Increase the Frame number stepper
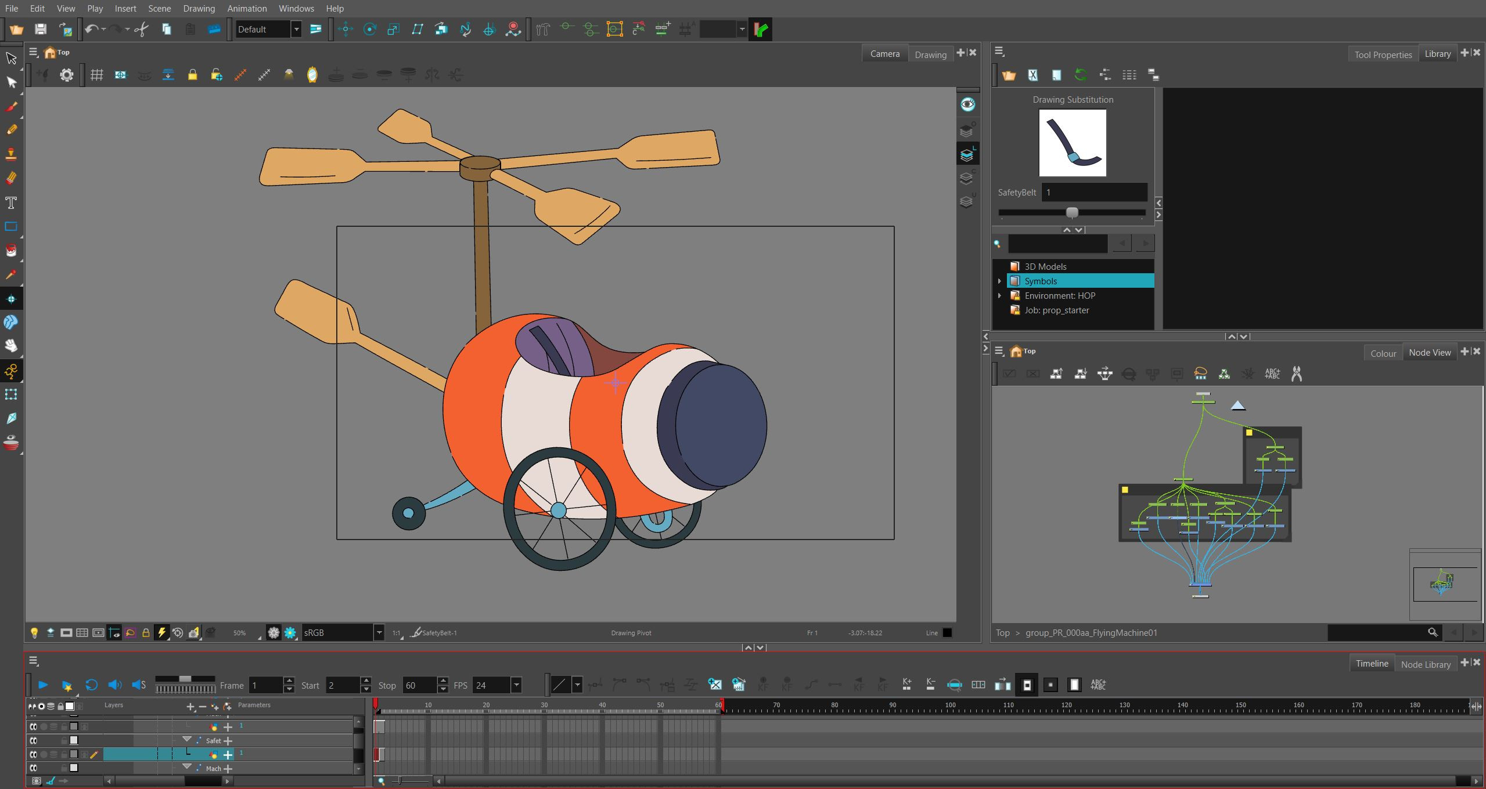Screen dimensions: 1486x789 [289, 681]
